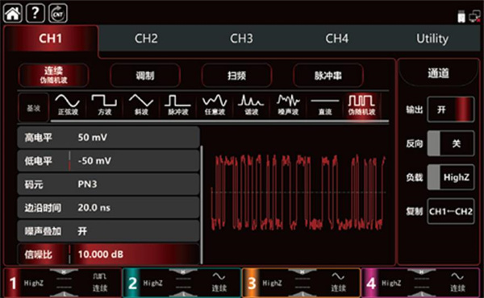This screenshot has height=298, width=484.
Task: Edit the high level 50 mV field
Action: pos(108,138)
